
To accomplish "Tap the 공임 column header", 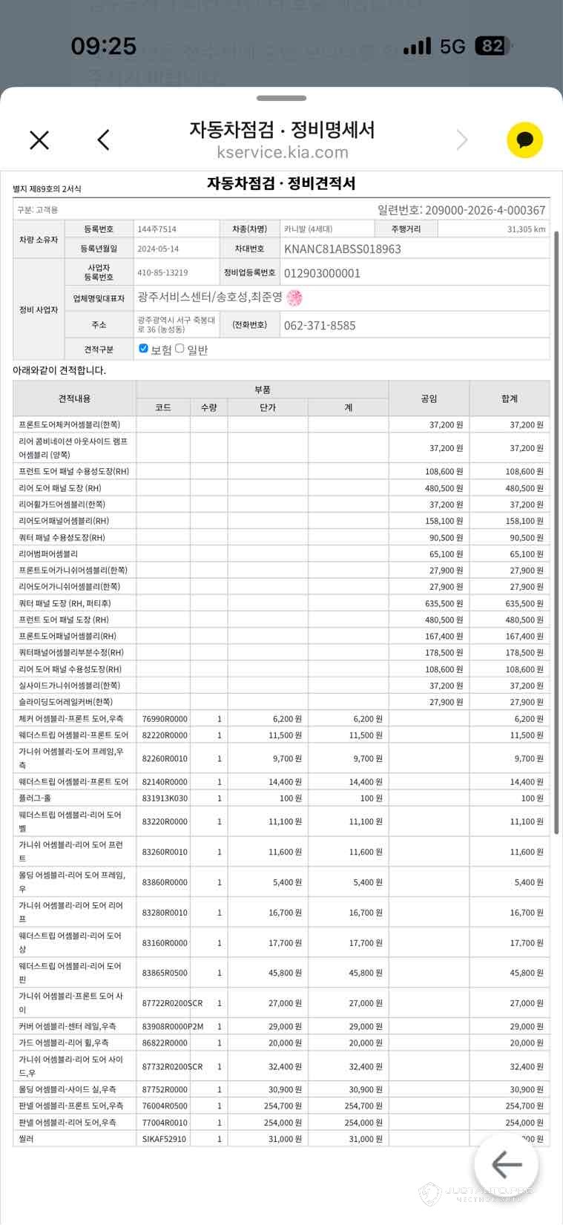I will (429, 398).
